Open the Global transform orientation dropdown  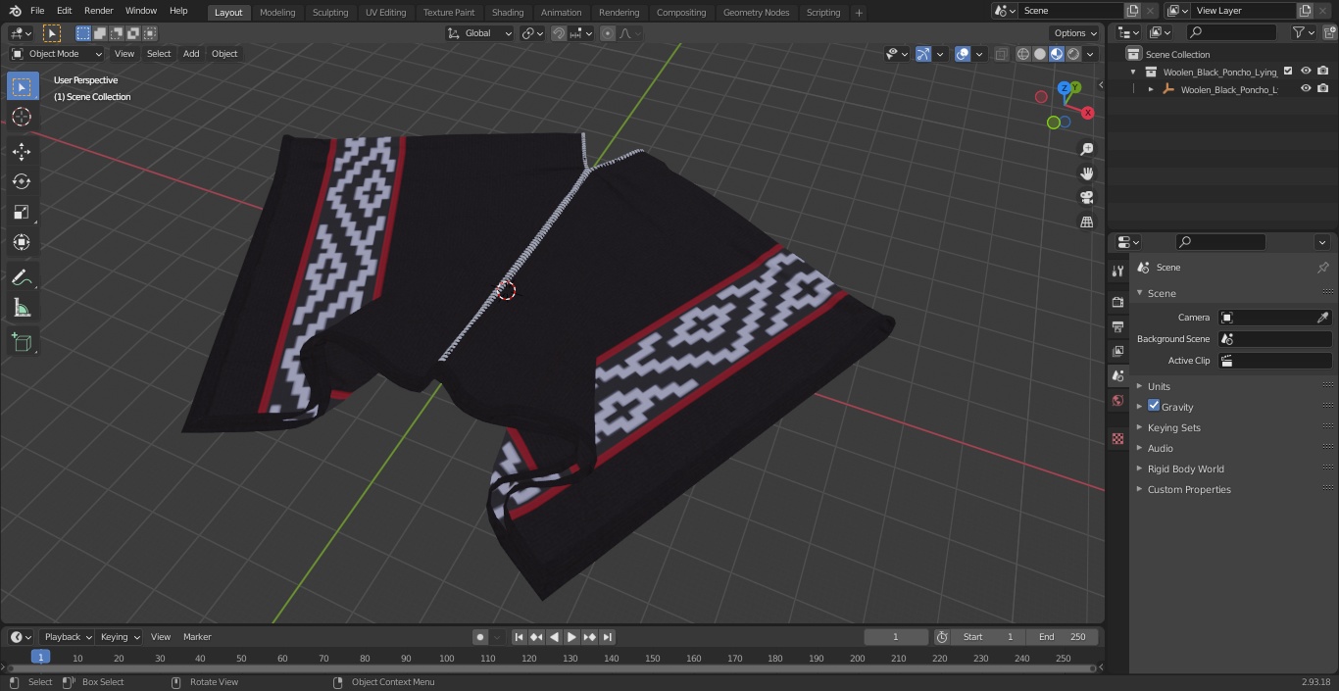[x=479, y=33]
